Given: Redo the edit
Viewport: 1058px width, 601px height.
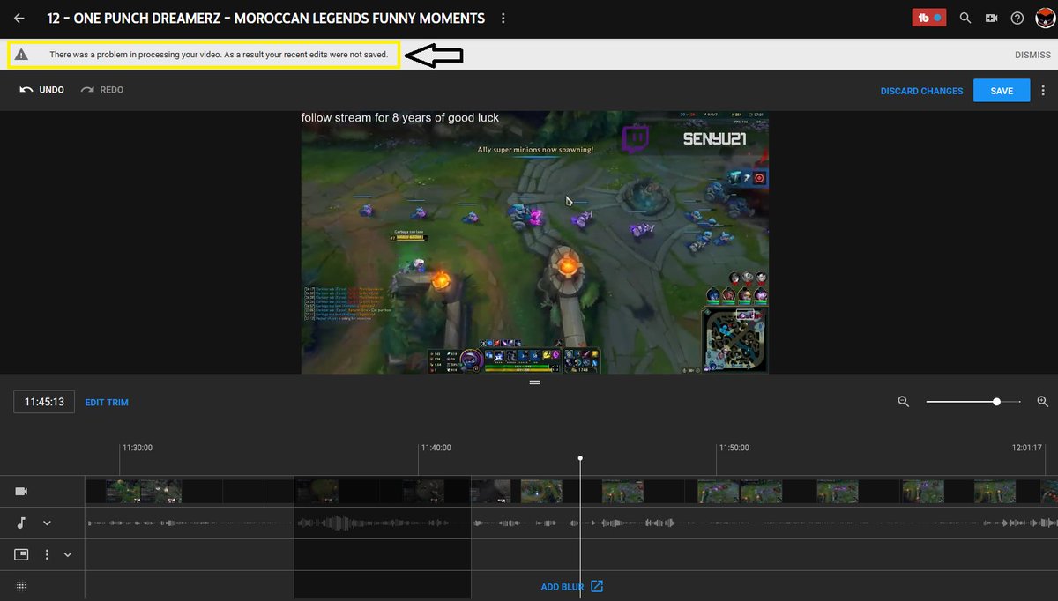Looking at the screenshot, I should pyautogui.click(x=101, y=90).
